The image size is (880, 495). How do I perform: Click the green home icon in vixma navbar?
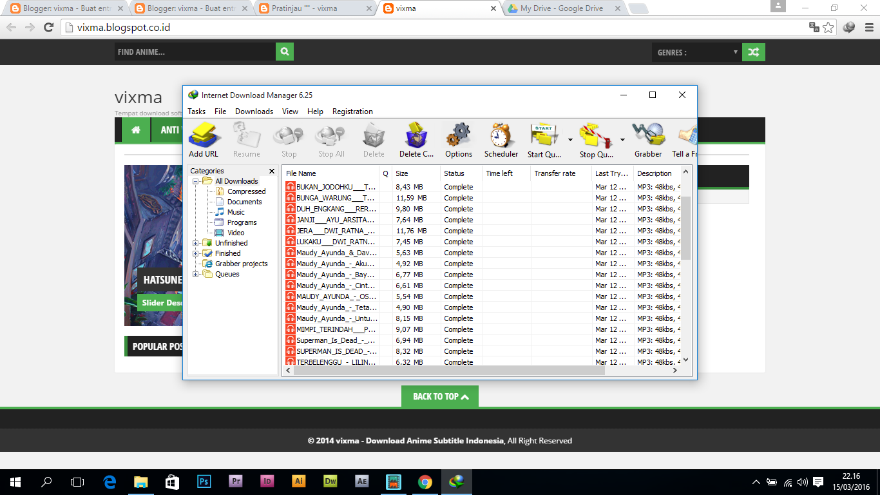tap(136, 130)
